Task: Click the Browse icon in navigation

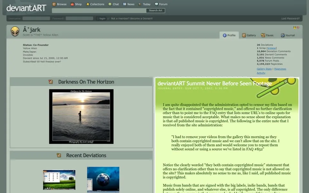Action: pyautogui.click(x=54, y=4)
